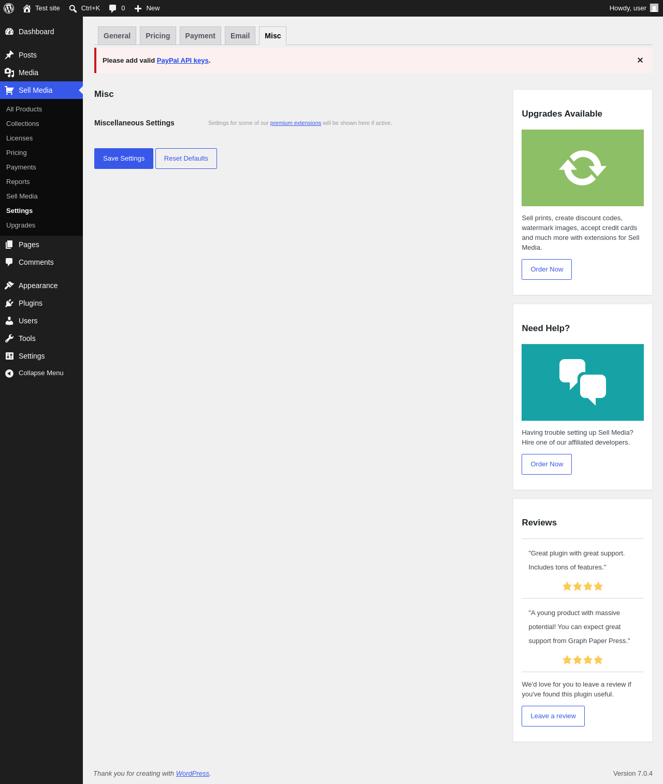Switch to the Pricing tab
Image resolution: width=663 pixels, height=784 pixels.
pos(158,36)
